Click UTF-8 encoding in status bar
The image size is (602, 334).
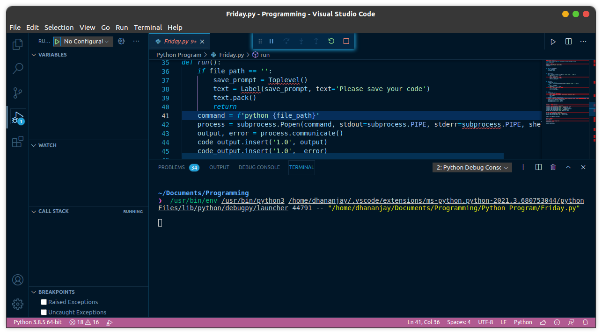(x=485, y=322)
